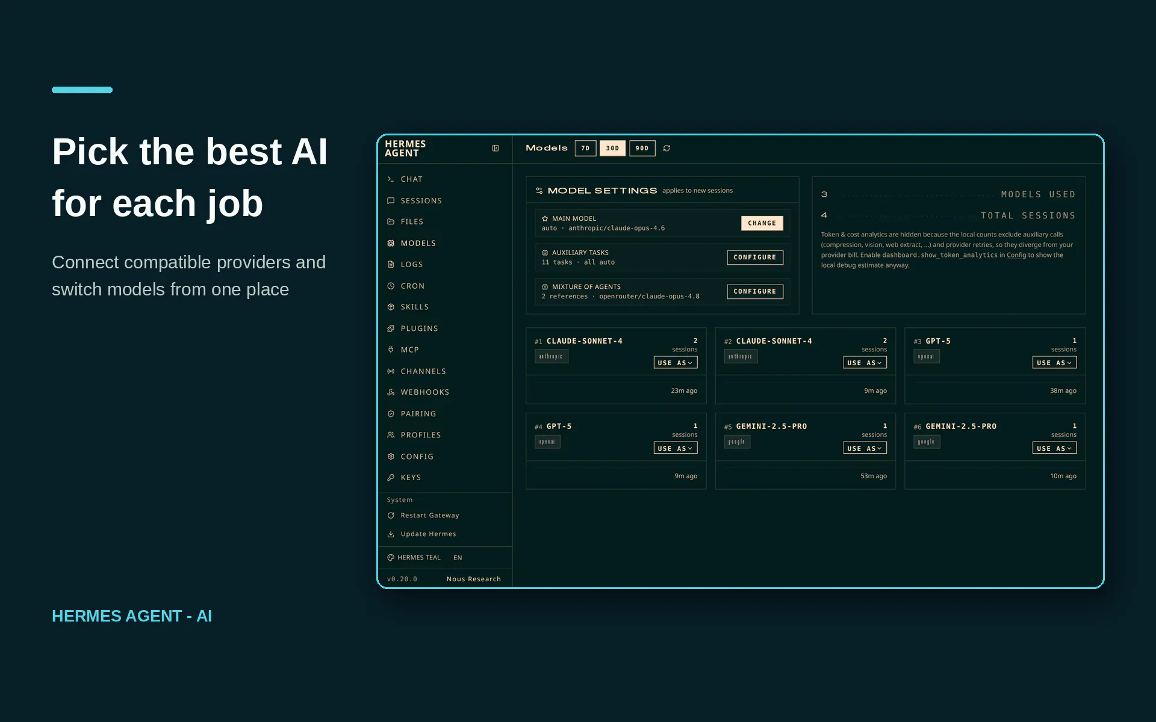Select the Models chip icon in sidebar
The width and height of the screenshot is (1156, 722).
click(391, 243)
